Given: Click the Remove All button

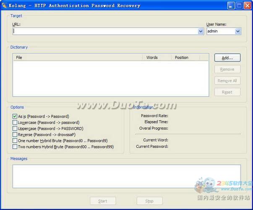Looking at the screenshot, I should pos(227,81).
